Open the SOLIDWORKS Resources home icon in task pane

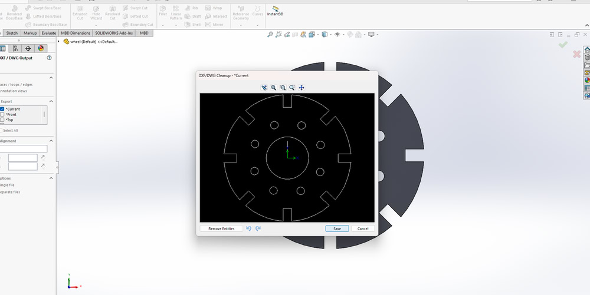pyautogui.click(x=587, y=50)
